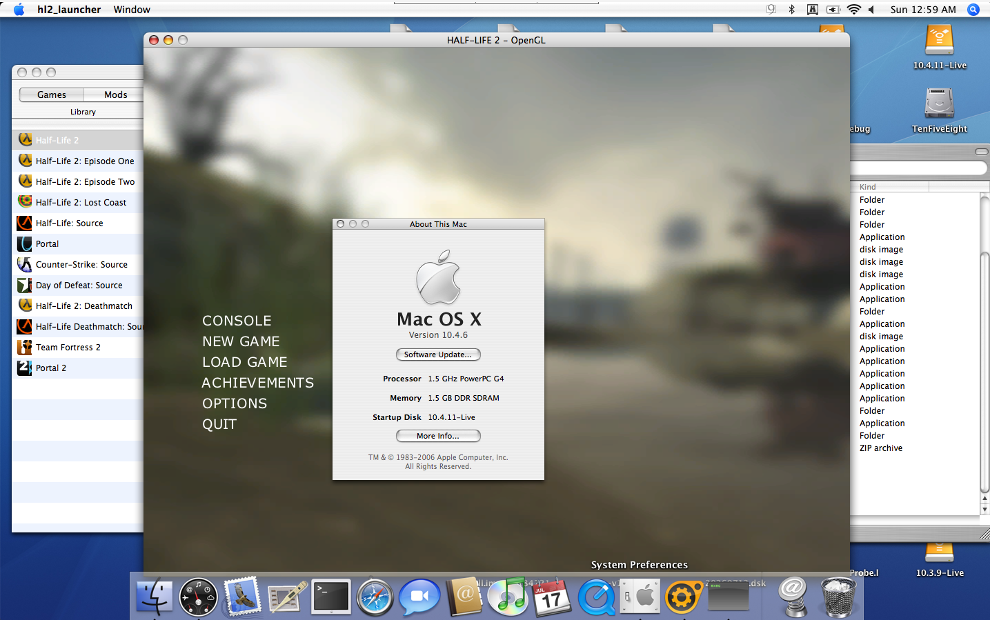Open Dashboard from the Dock
This screenshot has height=620, width=990.
pos(198,597)
